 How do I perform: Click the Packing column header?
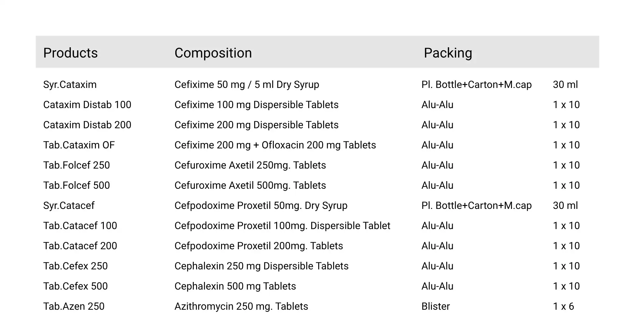click(448, 53)
